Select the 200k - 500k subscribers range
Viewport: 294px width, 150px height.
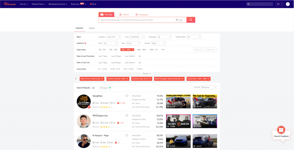pos(141,49)
